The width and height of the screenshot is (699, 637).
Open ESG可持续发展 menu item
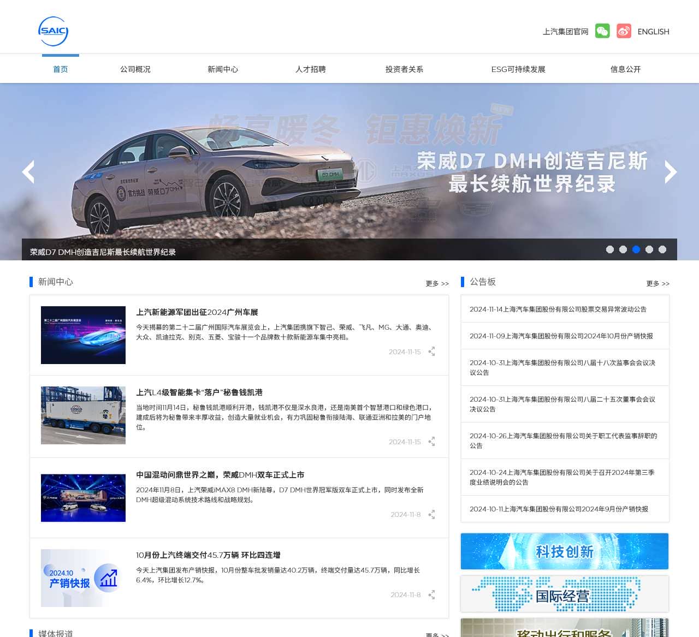point(518,69)
